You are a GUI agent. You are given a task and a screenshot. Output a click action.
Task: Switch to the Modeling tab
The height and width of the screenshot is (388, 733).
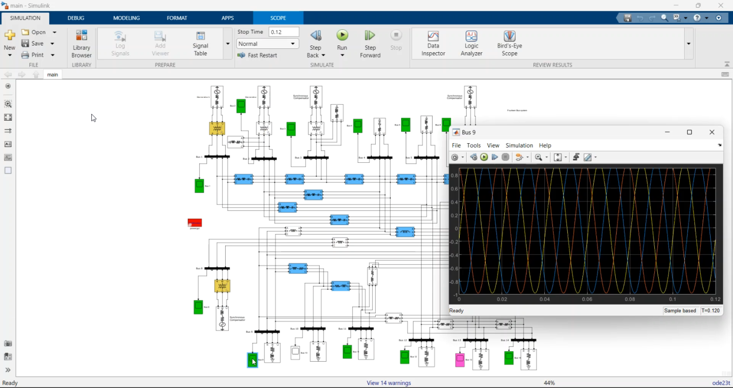point(127,18)
